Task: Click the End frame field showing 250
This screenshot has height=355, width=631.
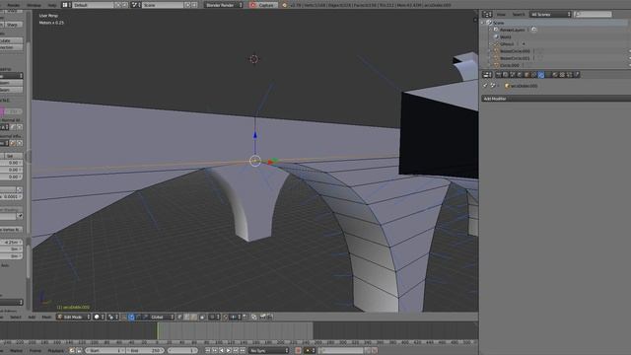Action: (145, 351)
